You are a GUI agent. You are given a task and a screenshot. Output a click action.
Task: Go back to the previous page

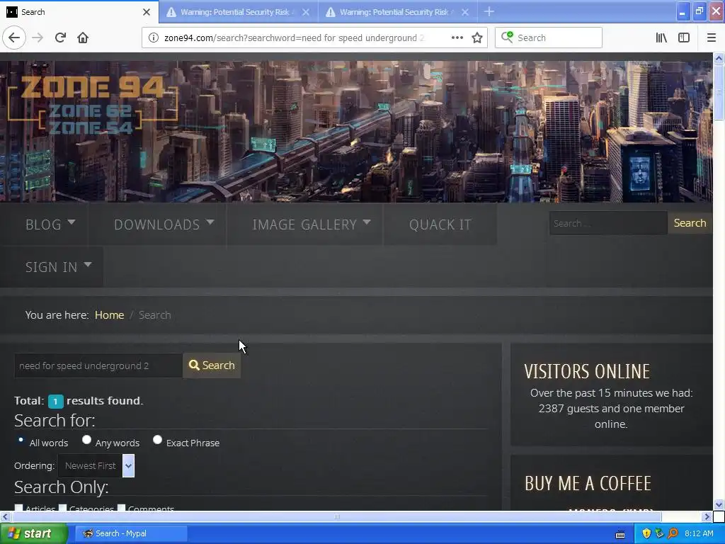pyautogui.click(x=14, y=38)
